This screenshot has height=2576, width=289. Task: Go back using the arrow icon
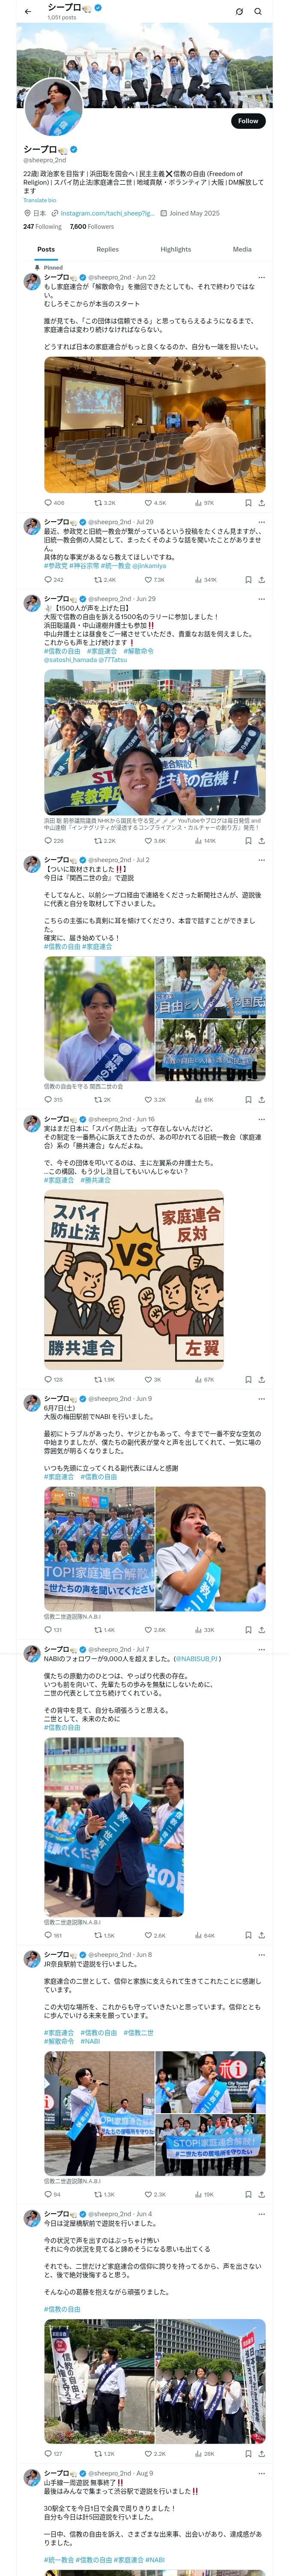click(x=28, y=12)
